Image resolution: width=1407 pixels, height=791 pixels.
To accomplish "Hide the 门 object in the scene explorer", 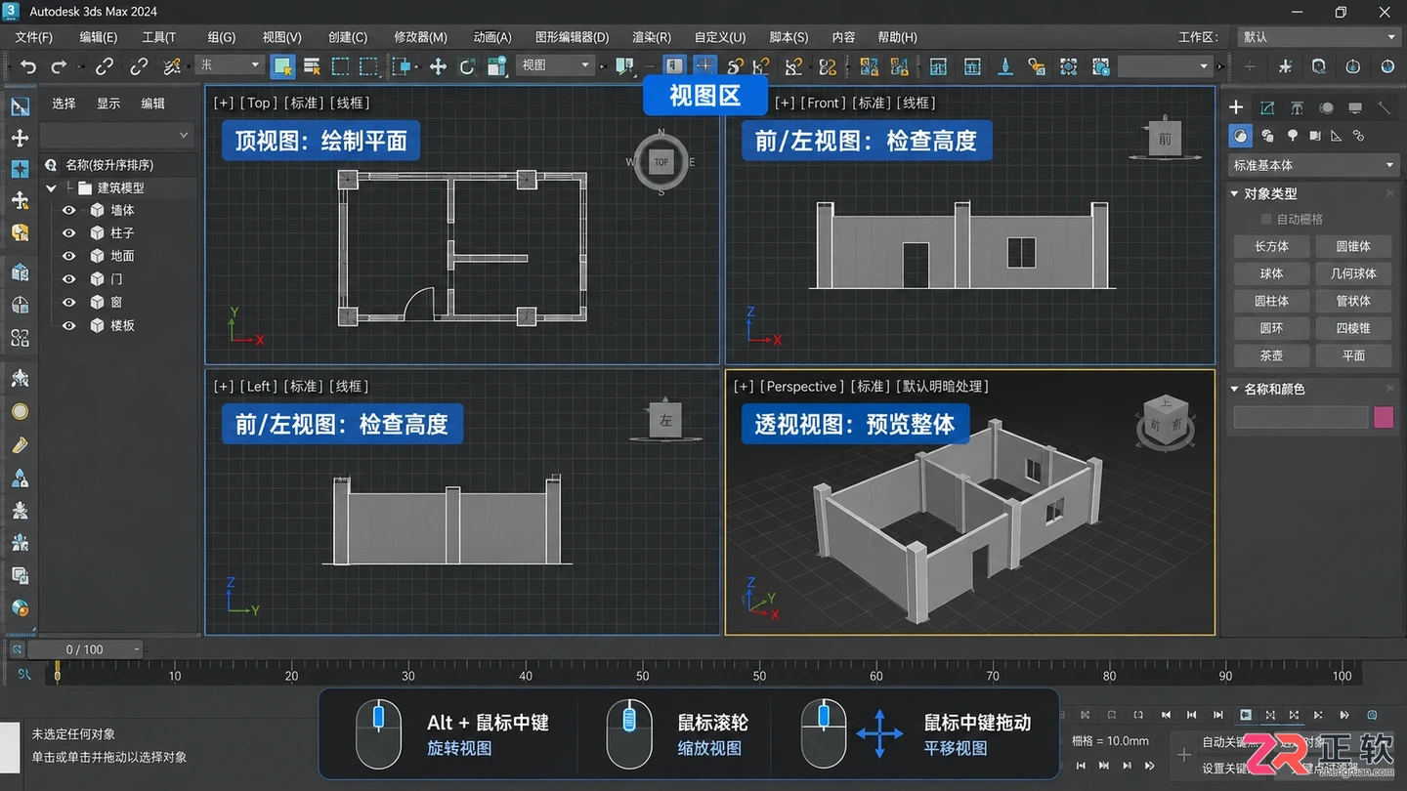I will (x=69, y=279).
